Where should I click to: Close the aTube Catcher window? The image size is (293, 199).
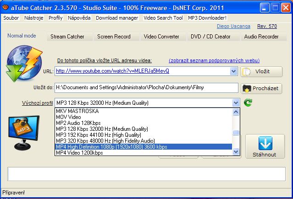[x=286, y=8]
